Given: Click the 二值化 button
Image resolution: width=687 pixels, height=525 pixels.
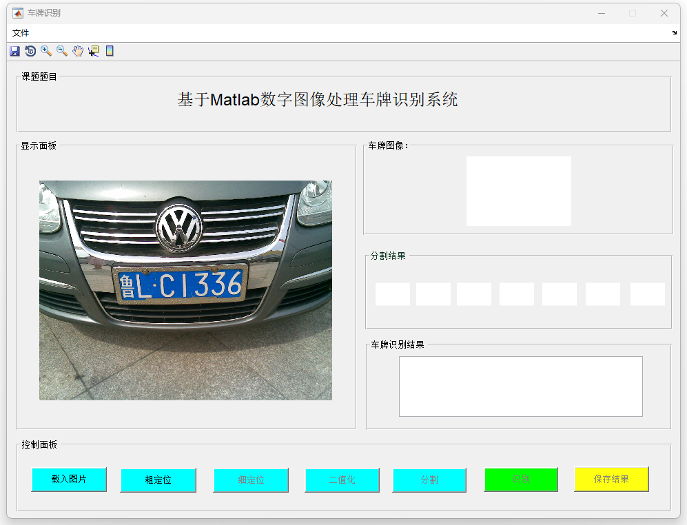Looking at the screenshot, I should click(342, 480).
